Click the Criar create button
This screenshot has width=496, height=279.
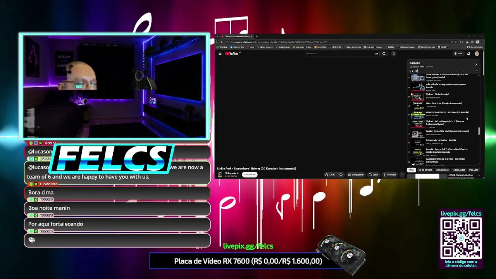(458, 53)
